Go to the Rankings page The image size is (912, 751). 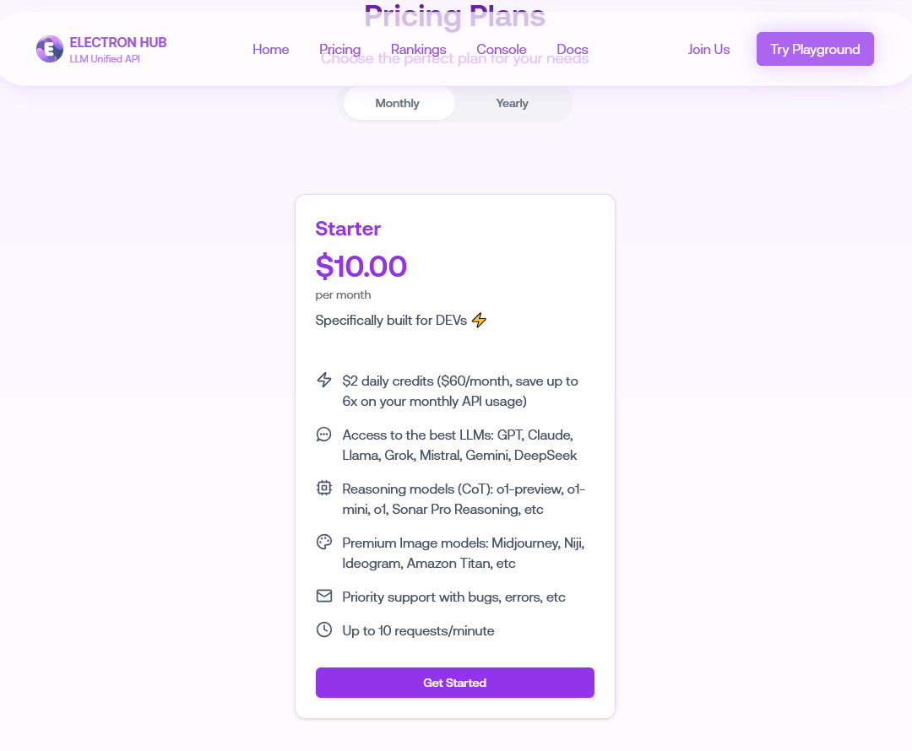418,50
